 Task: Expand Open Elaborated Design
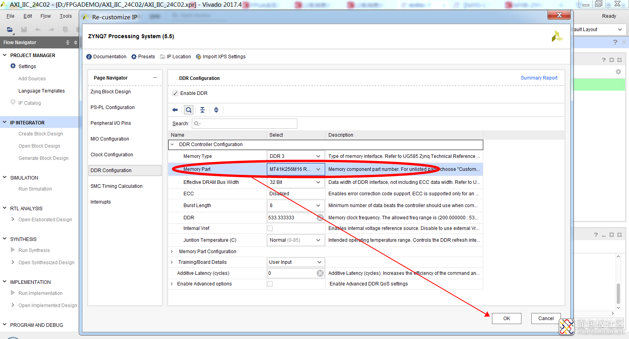tap(13, 219)
